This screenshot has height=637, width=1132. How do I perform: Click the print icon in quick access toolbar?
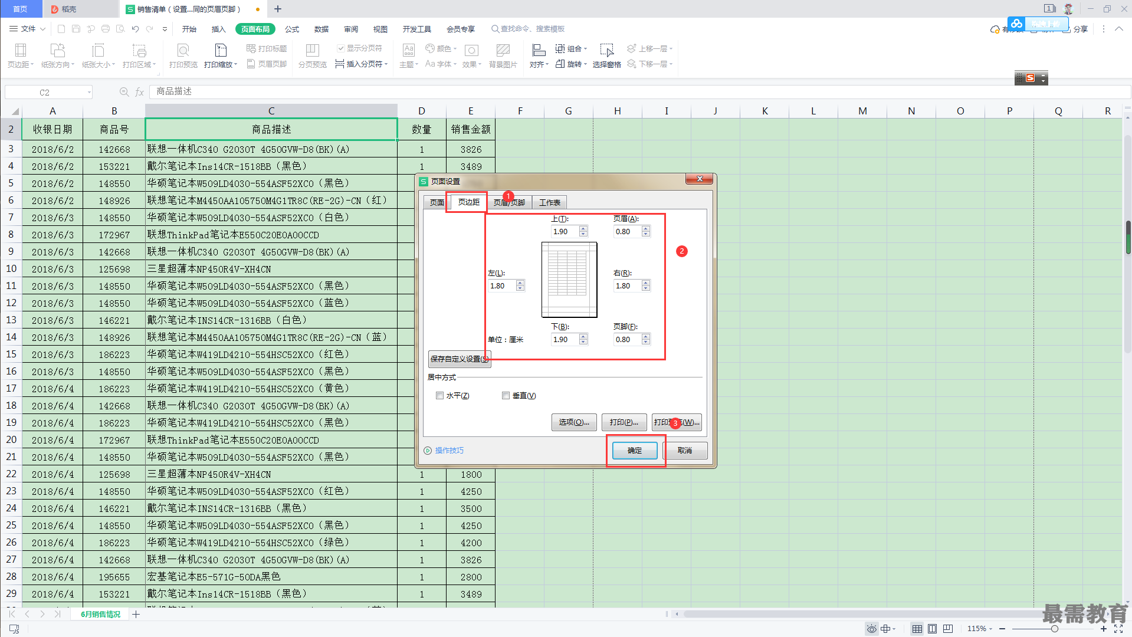tap(106, 29)
